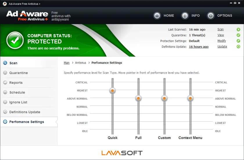Click the '16 hours ago' link
This screenshot has height=160, width=244.
pos(199,47)
